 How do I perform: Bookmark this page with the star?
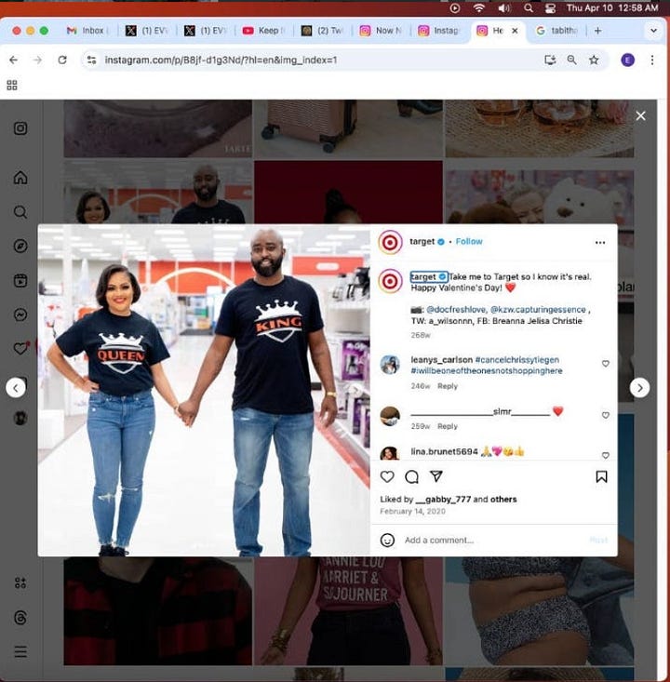[594, 60]
